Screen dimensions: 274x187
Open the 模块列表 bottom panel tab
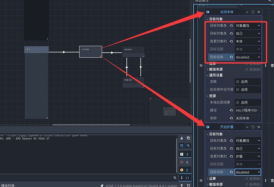pos(8,185)
